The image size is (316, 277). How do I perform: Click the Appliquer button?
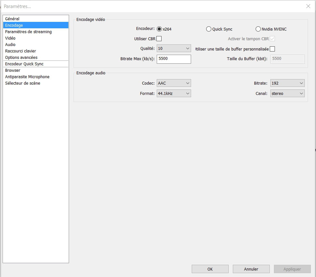pyautogui.click(x=292, y=269)
